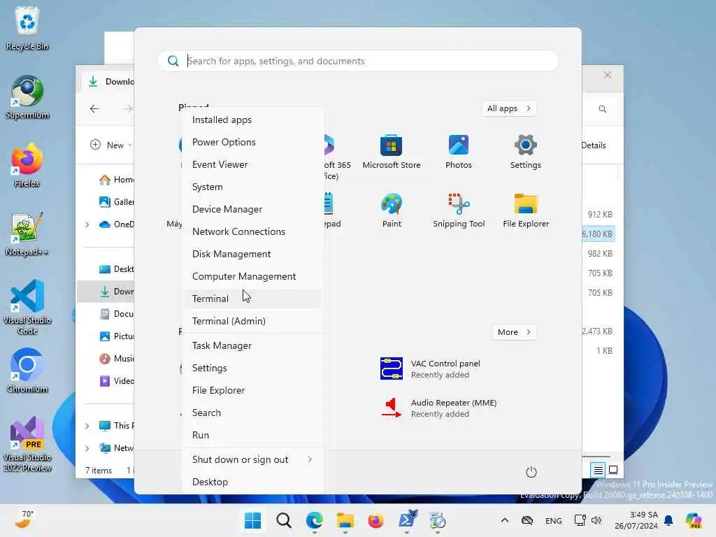
Task: Open Settings gear pinned app
Action: click(526, 152)
